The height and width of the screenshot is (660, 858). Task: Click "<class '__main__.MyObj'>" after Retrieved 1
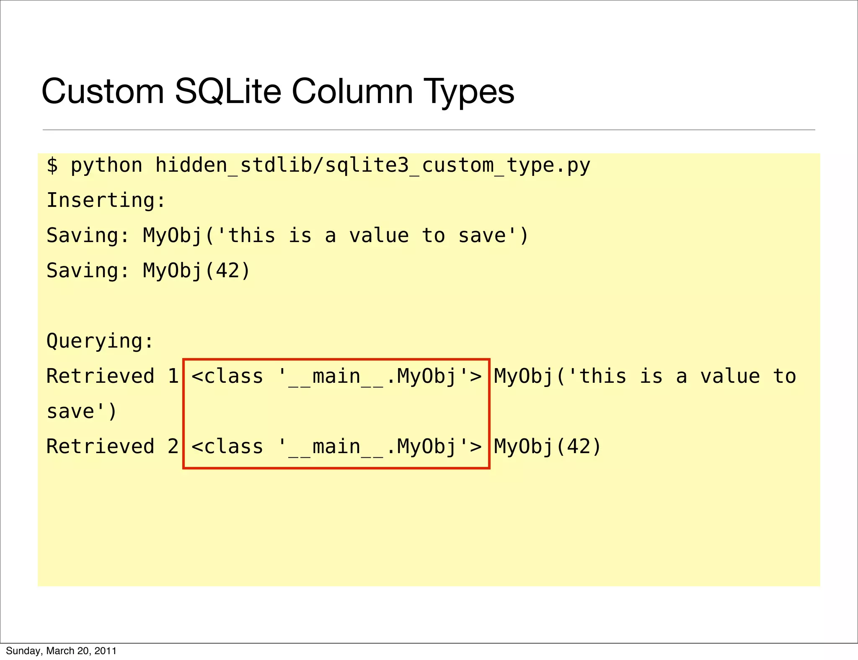[337, 376]
